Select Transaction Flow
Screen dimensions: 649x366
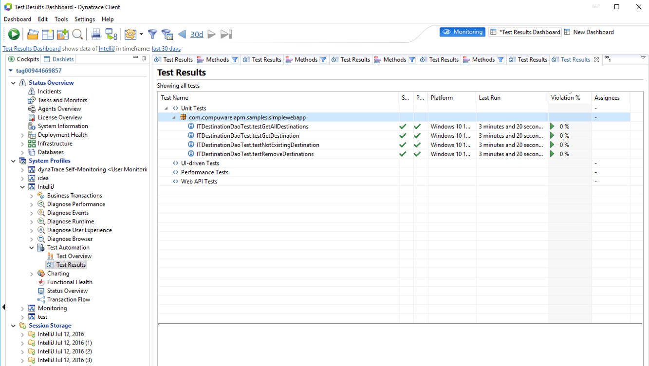68,300
